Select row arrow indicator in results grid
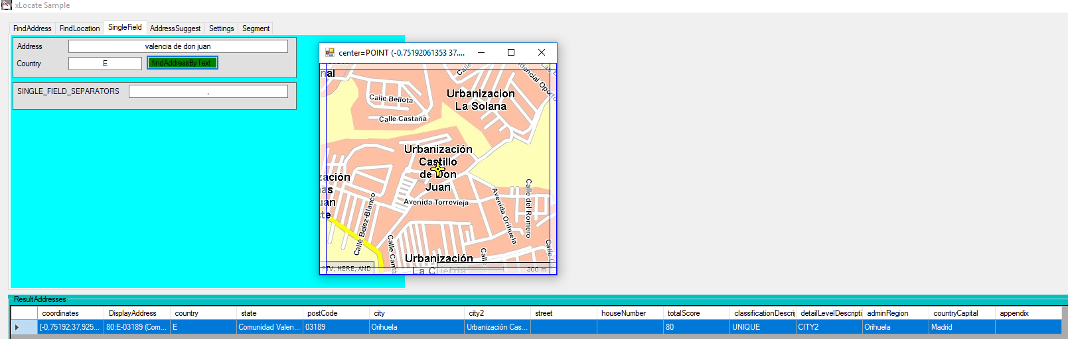 coord(17,327)
